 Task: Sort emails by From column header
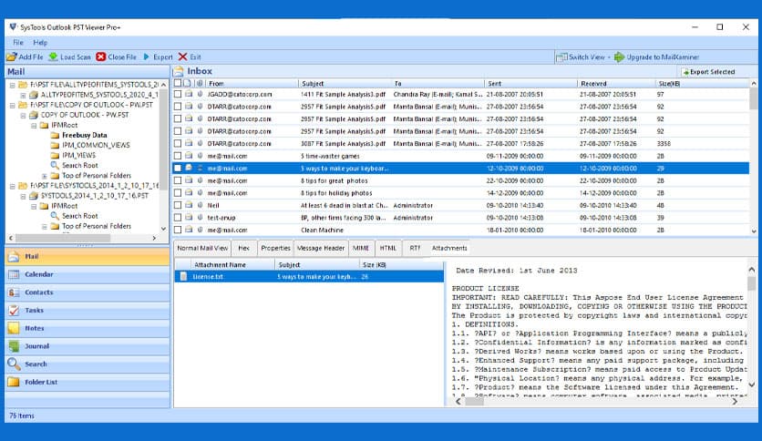tap(252, 84)
